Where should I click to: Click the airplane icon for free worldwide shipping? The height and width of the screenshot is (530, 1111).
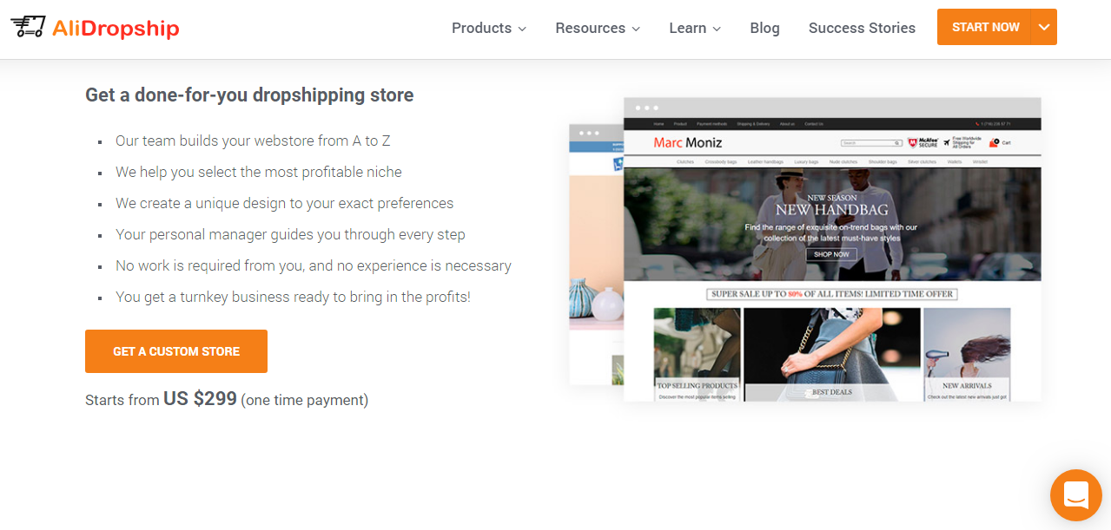(946, 142)
